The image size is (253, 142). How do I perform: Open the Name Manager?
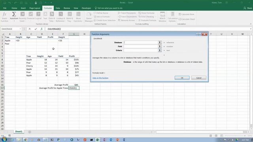(x=89, y=17)
